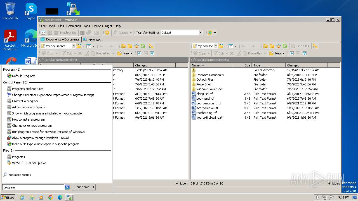Select the Documents – Documents tab
Viewport: 358px width, 201px height.
(x=60, y=39)
